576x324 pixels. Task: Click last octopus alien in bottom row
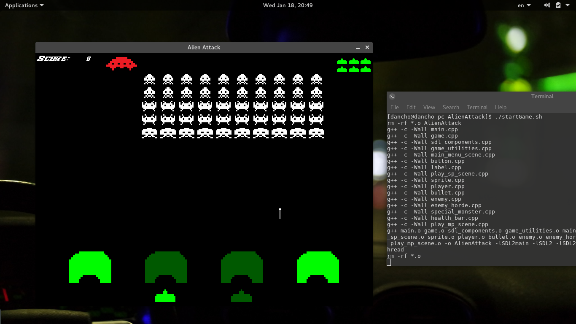tap(316, 133)
